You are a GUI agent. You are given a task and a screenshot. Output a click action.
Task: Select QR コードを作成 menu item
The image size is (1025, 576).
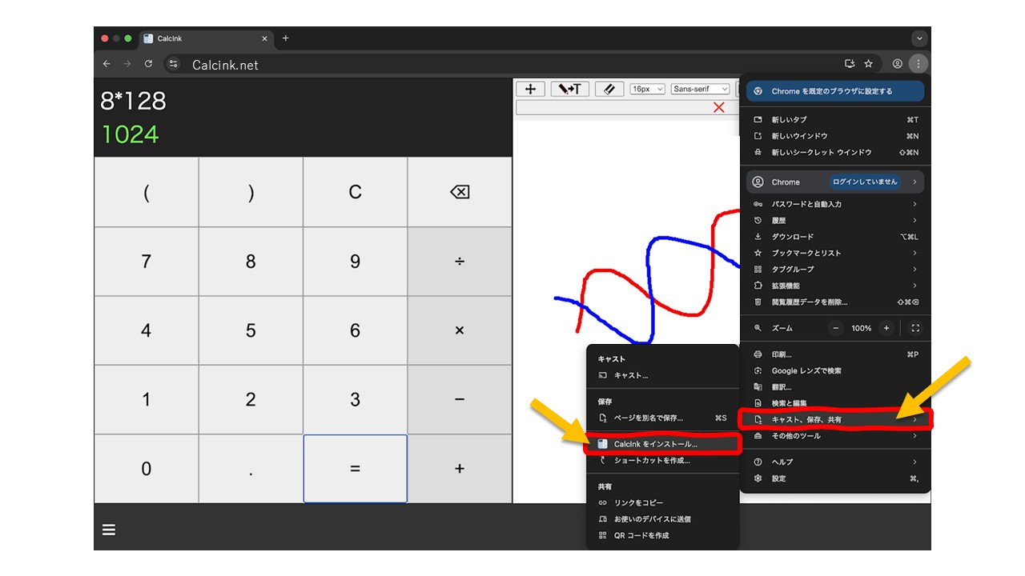point(661,535)
